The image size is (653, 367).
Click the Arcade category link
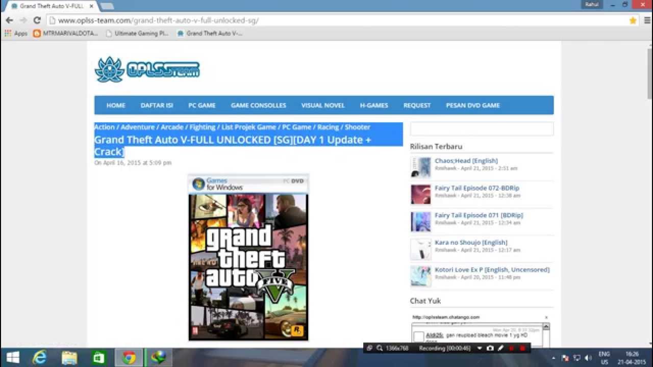coord(172,127)
